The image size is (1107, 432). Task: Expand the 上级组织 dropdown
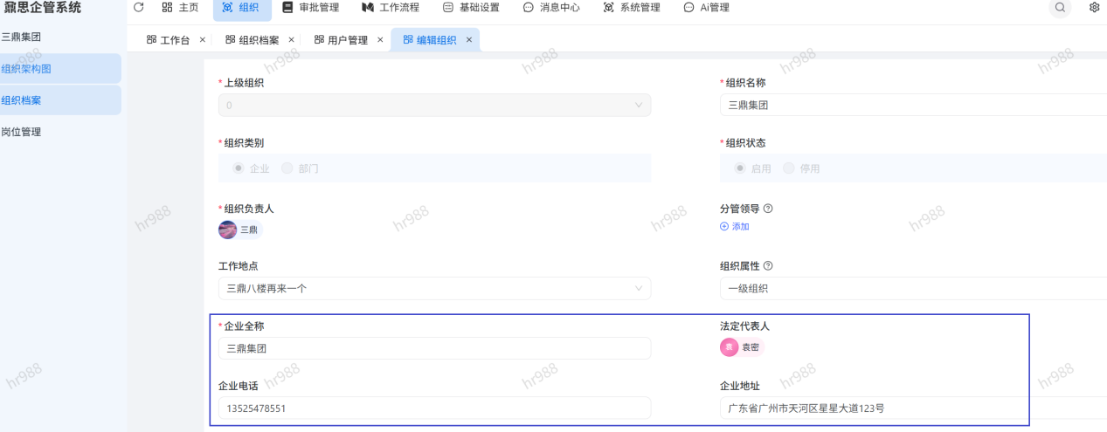pos(434,106)
